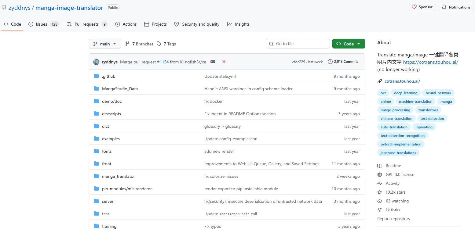This screenshot has height=229, width=475.
Task: Click the folder icon for dict
Action: pyautogui.click(x=97, y=126)
